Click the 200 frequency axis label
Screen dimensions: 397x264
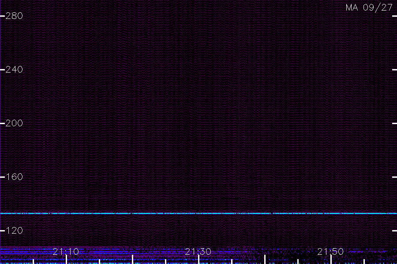pos(14,123)
